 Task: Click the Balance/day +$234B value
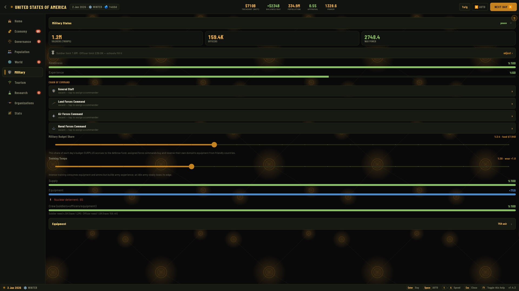273,6
